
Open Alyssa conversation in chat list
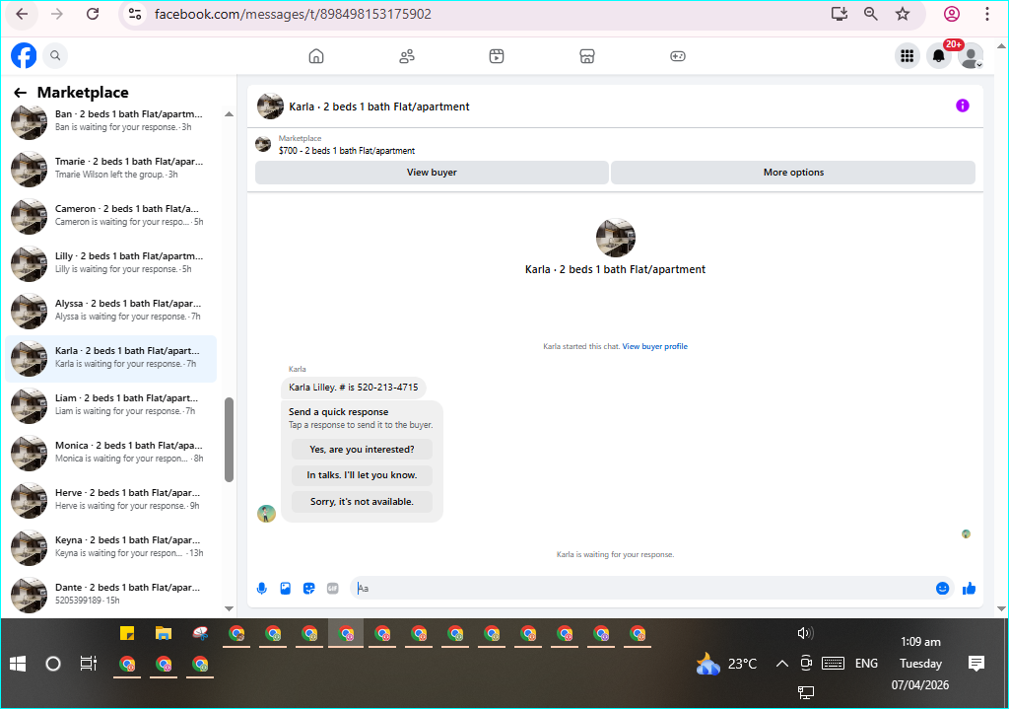coord(110,311)
